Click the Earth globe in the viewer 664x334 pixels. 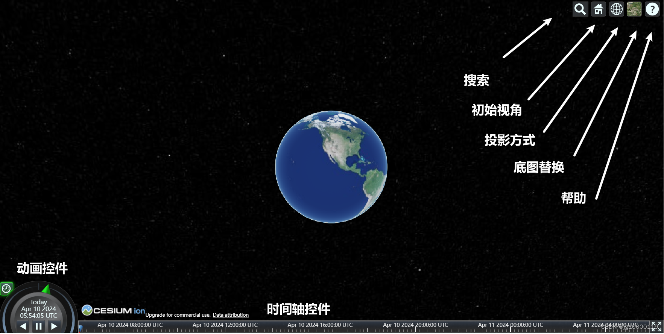click(331, 167)
